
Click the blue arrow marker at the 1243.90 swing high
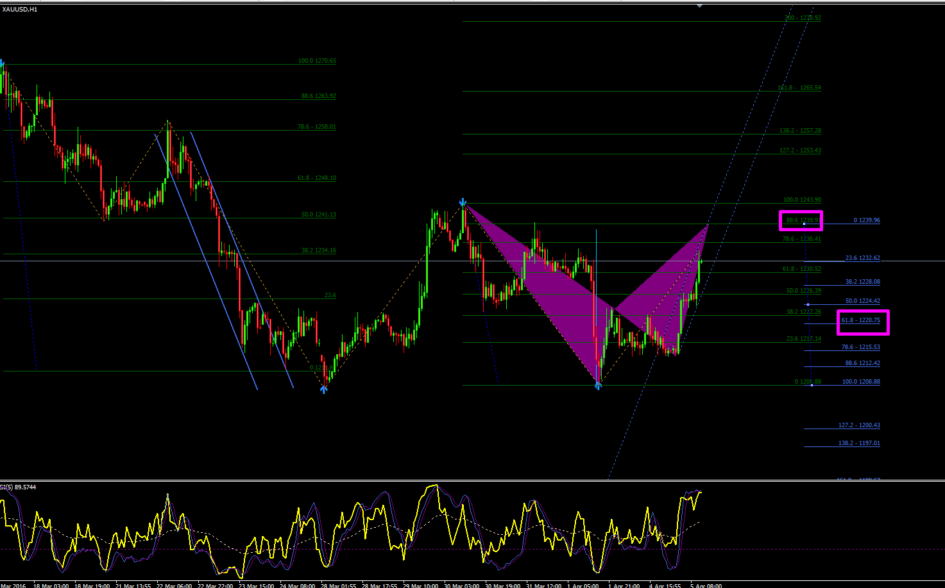pyautogui.click(x=463, y=202)
